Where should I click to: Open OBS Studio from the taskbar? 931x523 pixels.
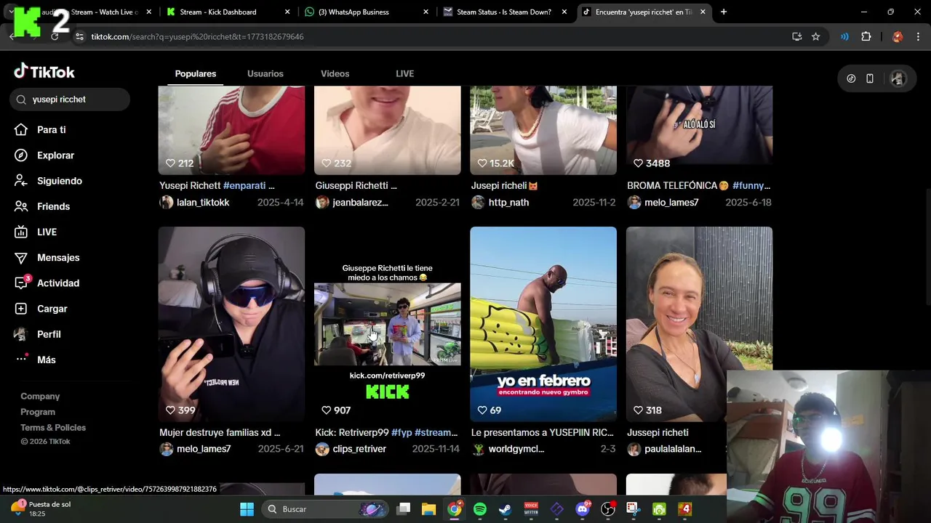[x=608, y=509]
